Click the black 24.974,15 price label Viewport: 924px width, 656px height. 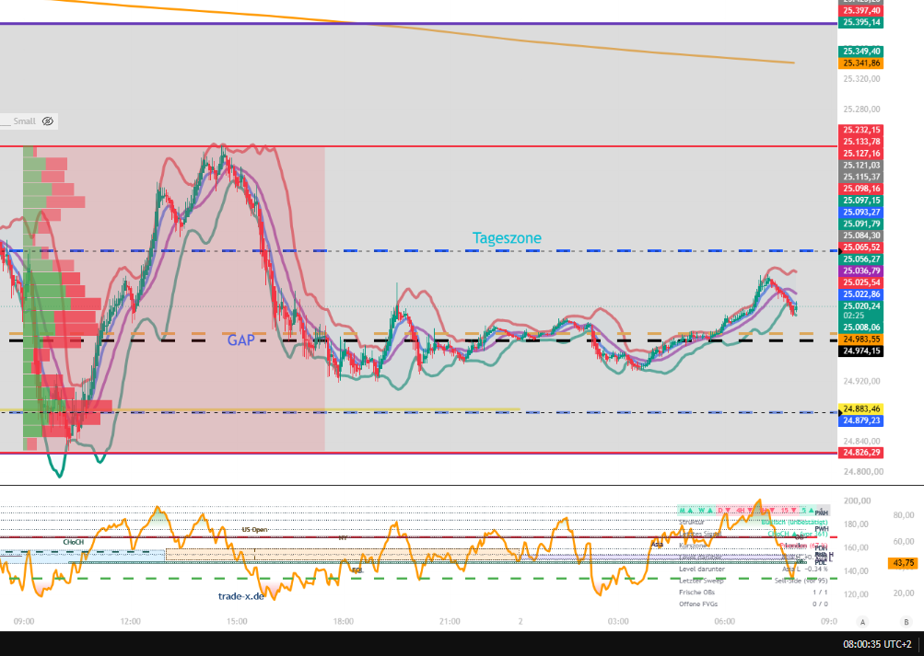[x=861, y=351]
